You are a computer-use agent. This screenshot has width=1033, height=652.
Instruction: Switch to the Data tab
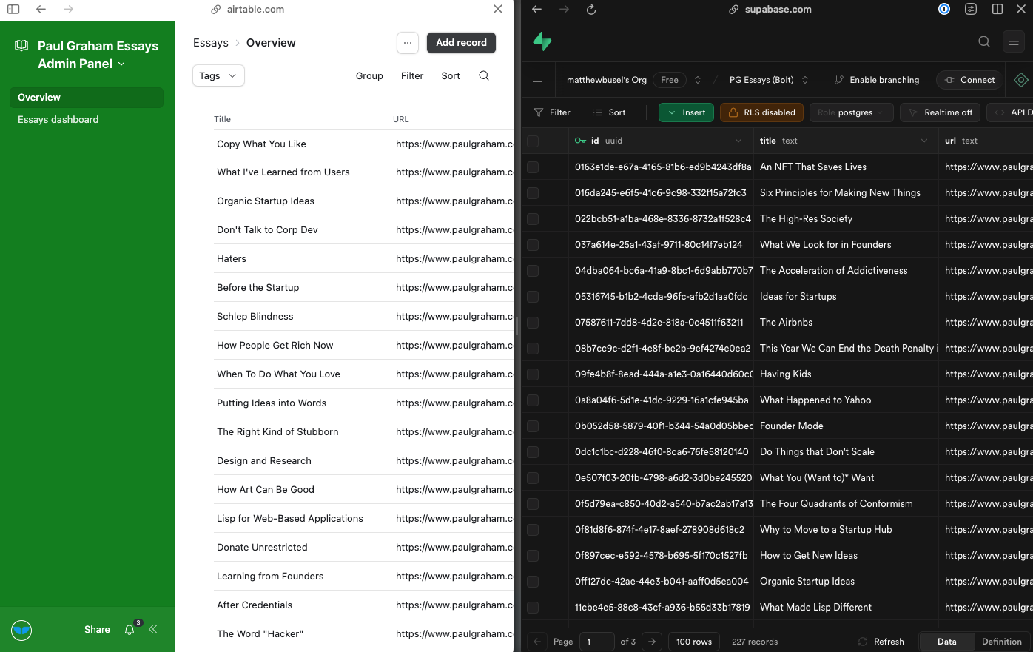tap(946, 642)
